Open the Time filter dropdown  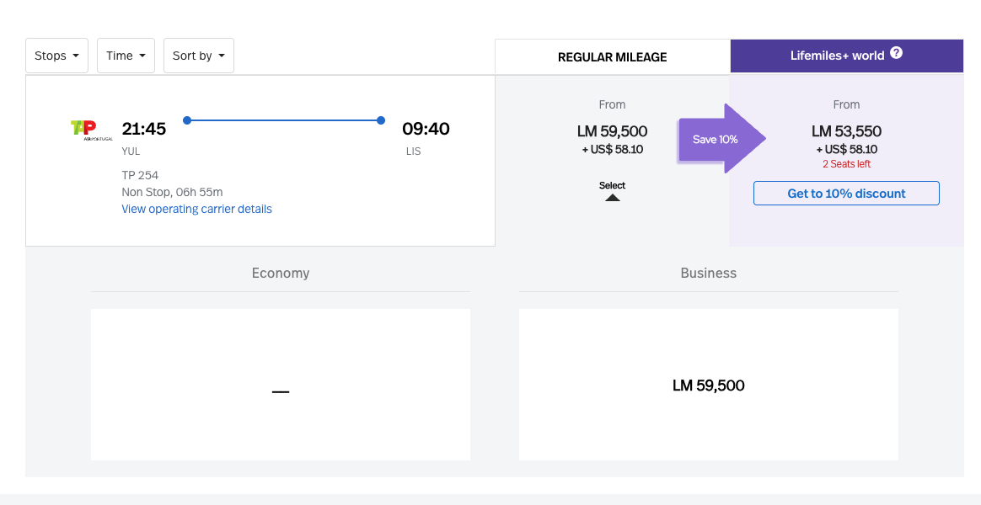click(126, 56)
